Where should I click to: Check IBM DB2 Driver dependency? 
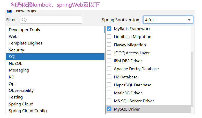(x=109, y=61)
